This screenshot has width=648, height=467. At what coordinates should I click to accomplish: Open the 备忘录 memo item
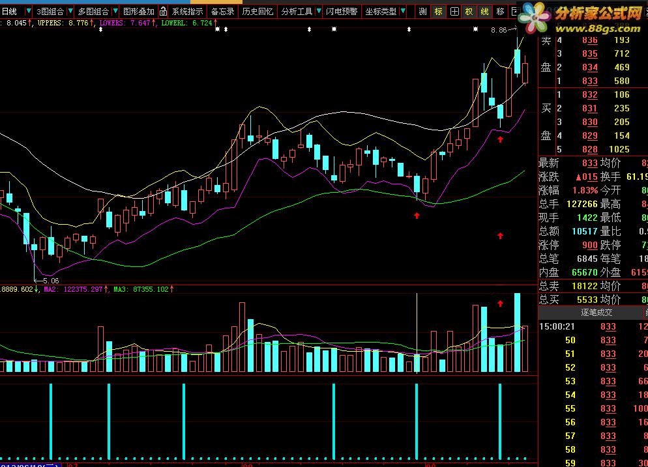222,12
